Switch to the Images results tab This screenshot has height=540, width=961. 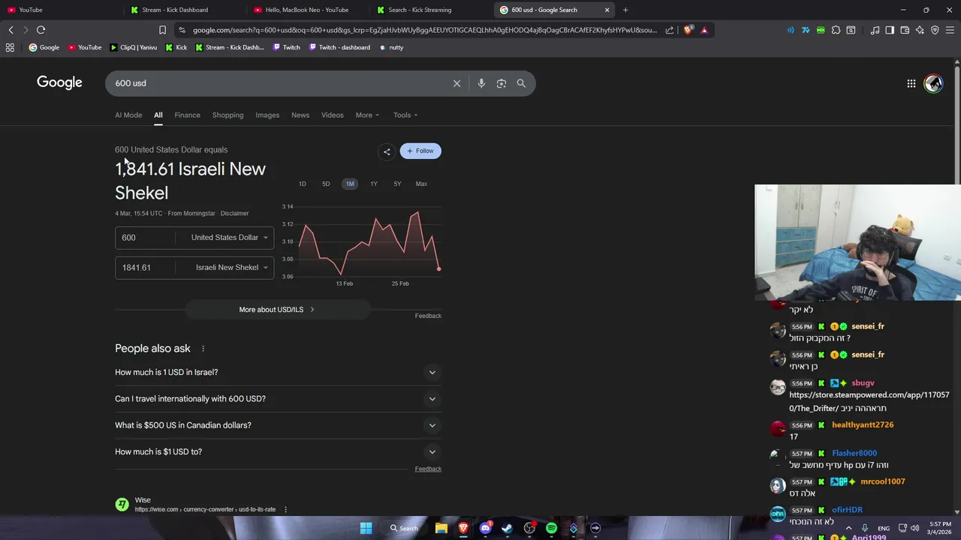tap(267, 115)
